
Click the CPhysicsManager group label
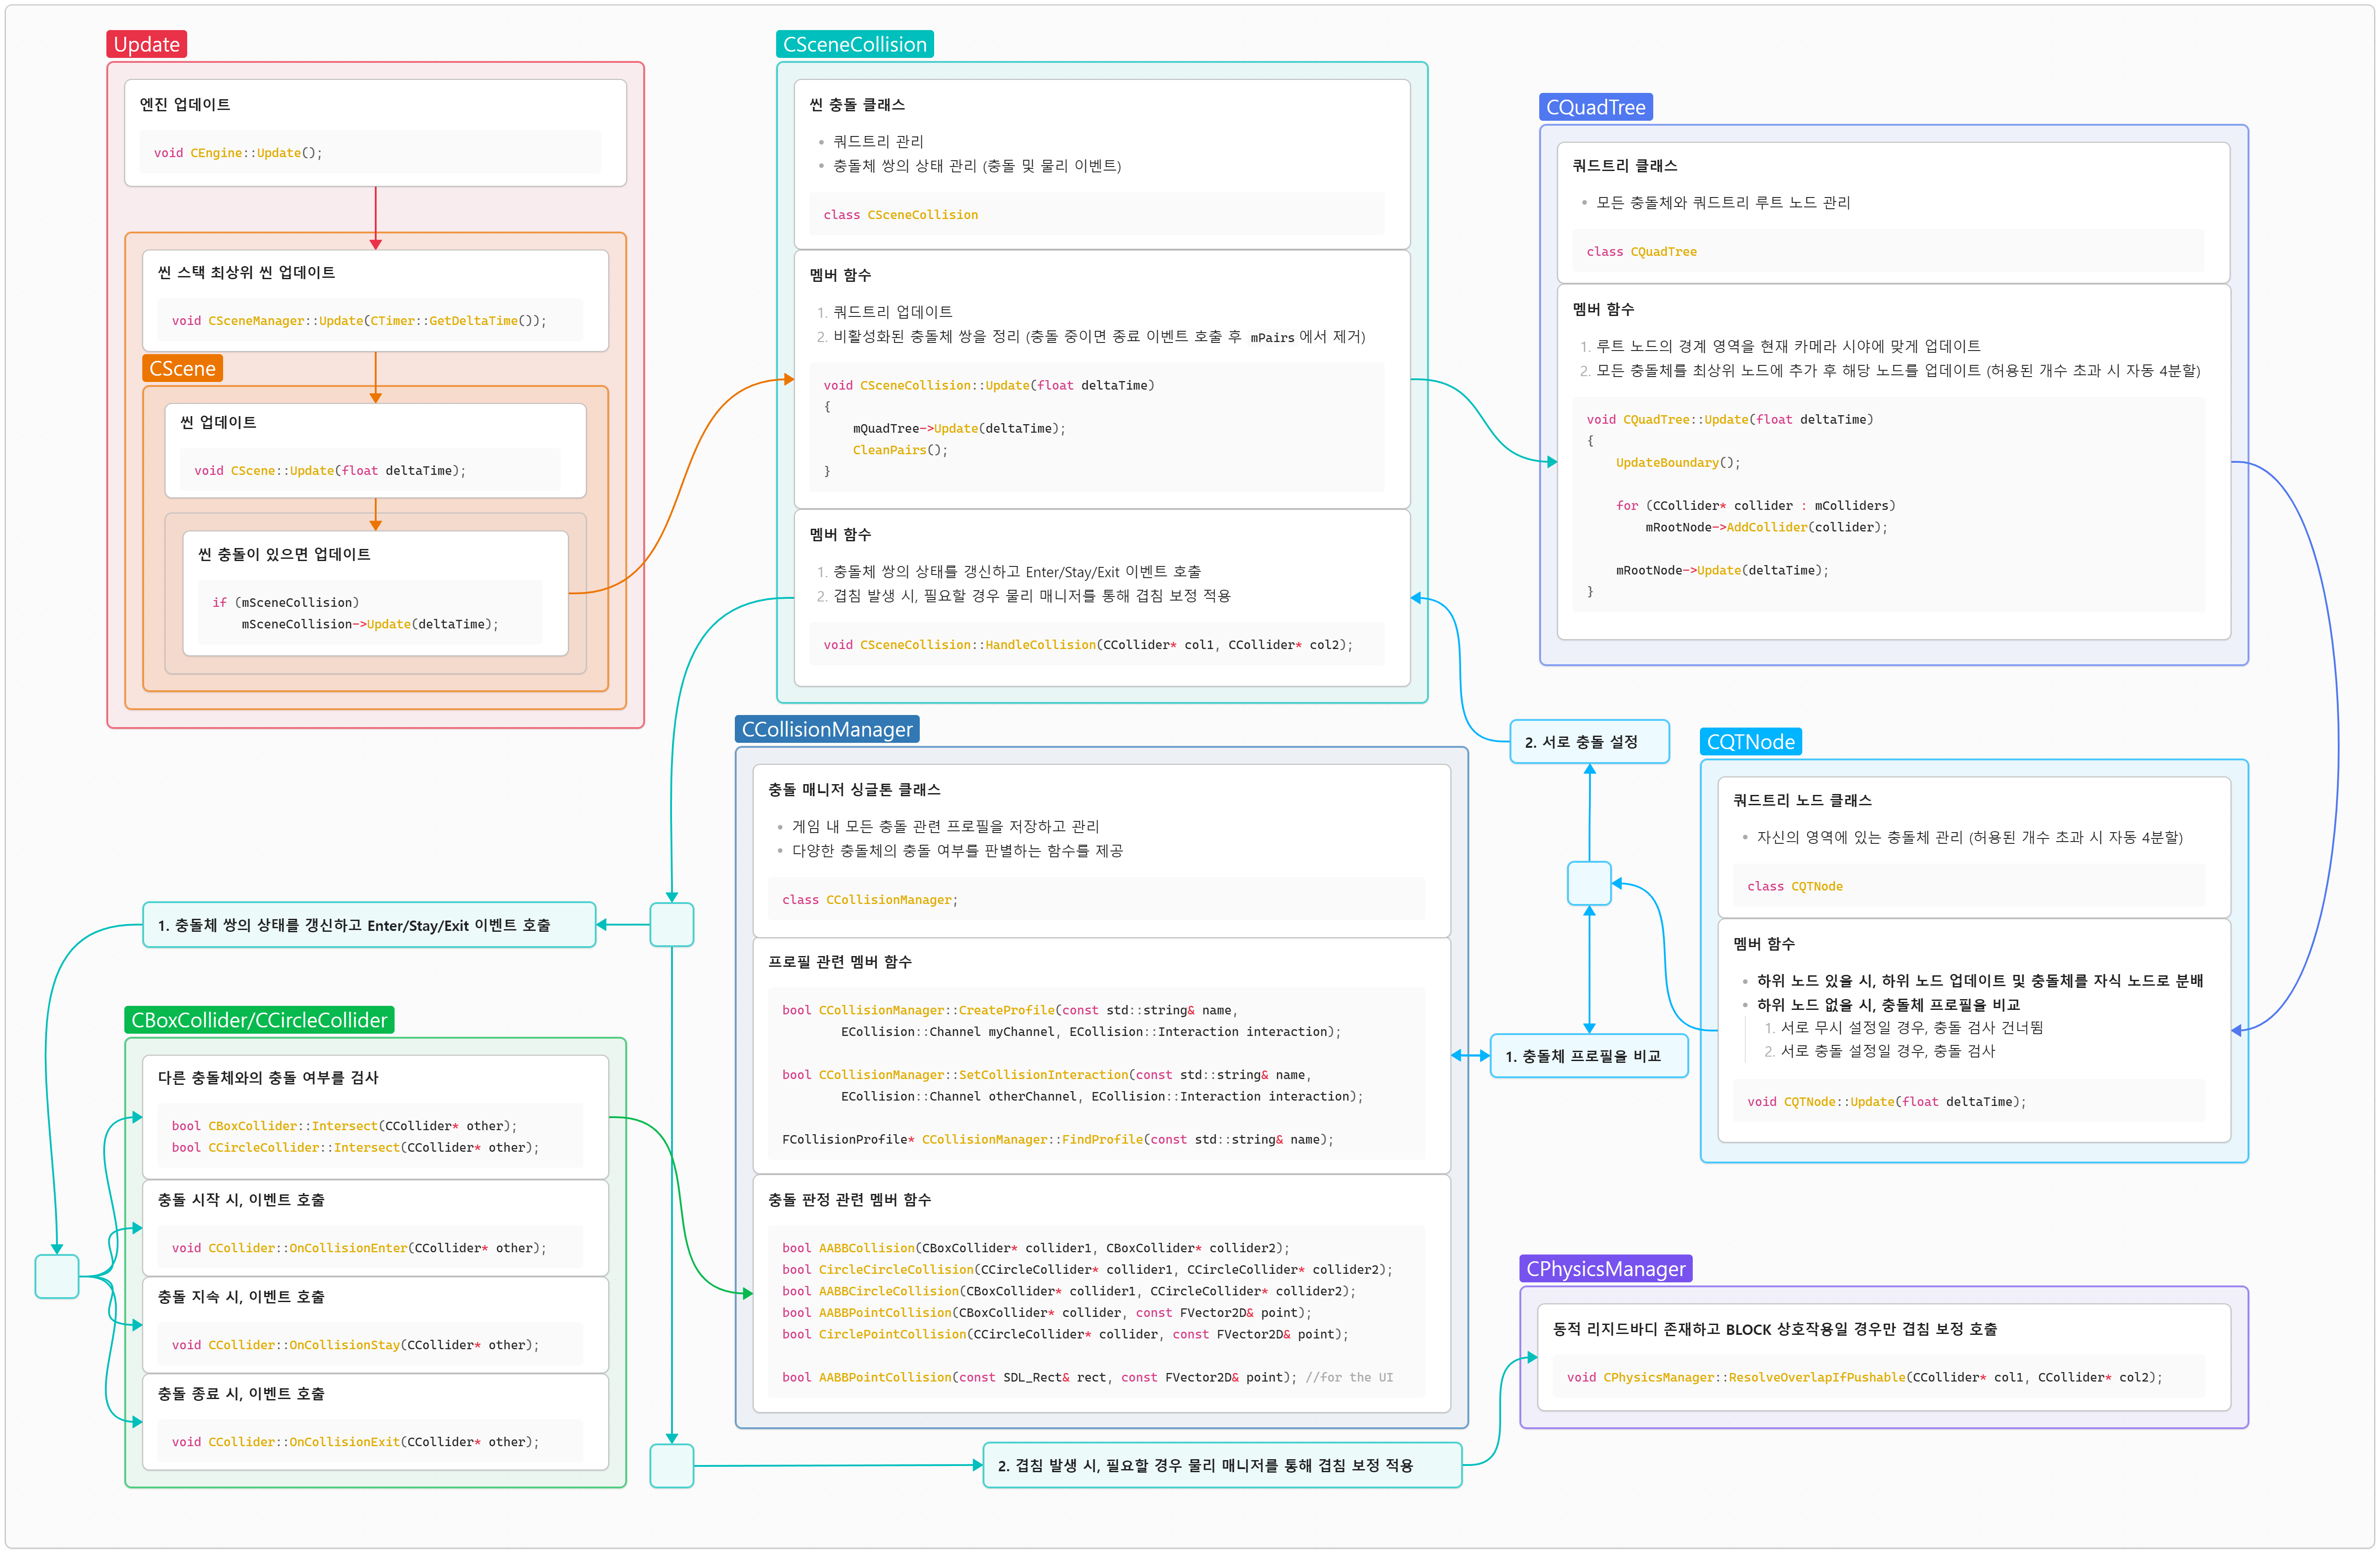[1605, 1269]
